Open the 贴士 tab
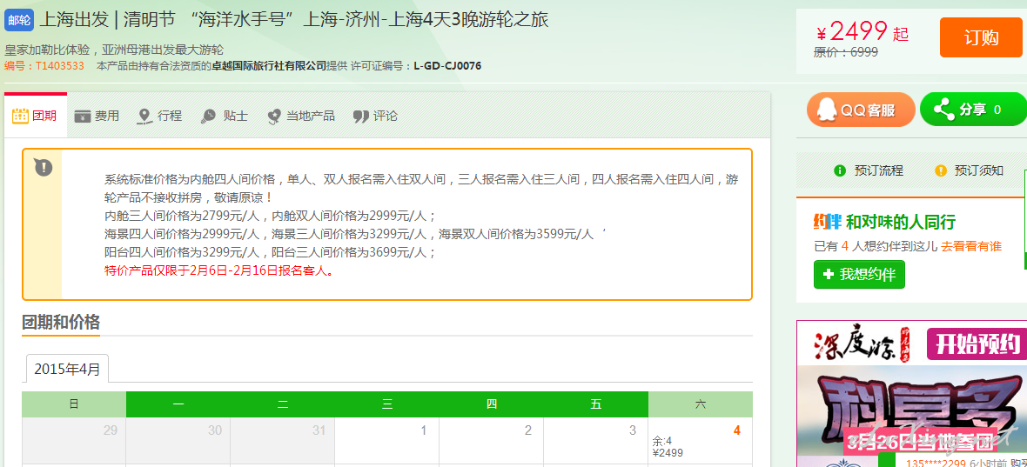The image size is (1027, 467). point(224,116)
